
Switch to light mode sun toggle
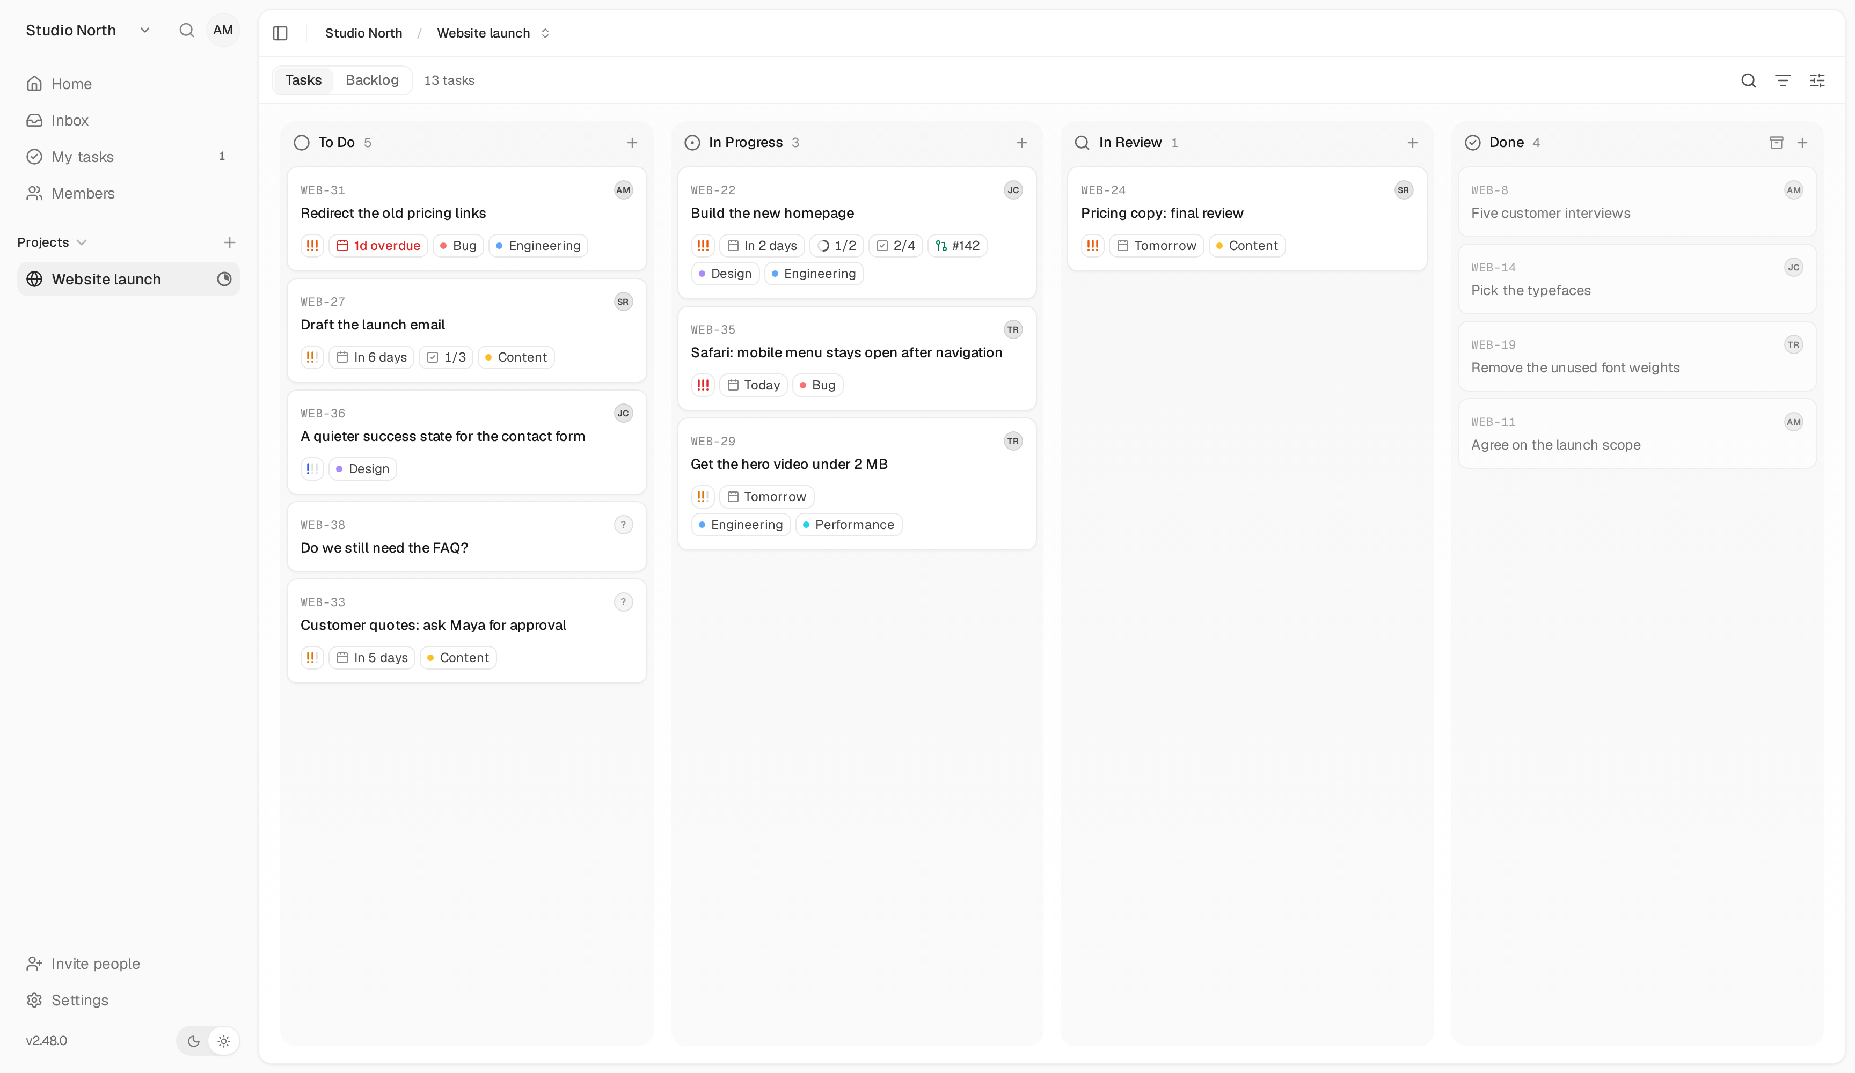click(224, 1041)
